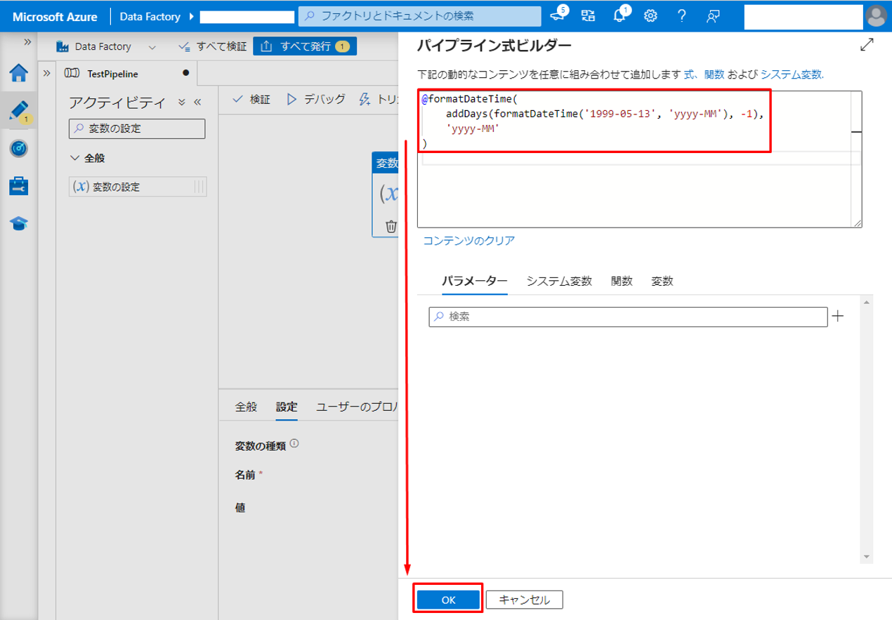Select the Author pencil icon in sidebar
The image size is (892, 620).
click(x=18, y=111)
